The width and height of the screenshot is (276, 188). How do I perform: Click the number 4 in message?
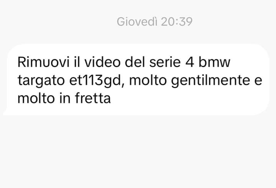click(x=190, y=62)
